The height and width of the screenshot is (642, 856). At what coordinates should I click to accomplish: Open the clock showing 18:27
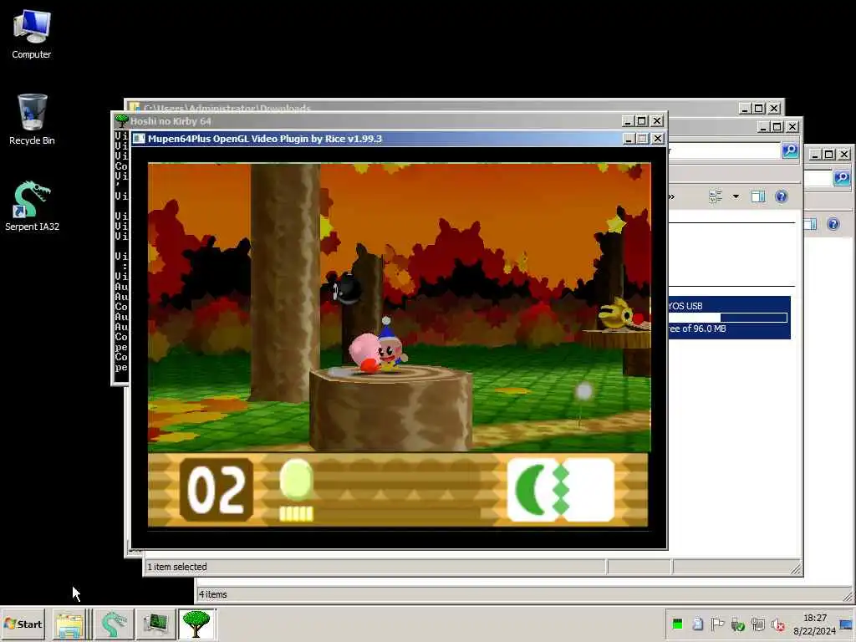click(814, 624)
